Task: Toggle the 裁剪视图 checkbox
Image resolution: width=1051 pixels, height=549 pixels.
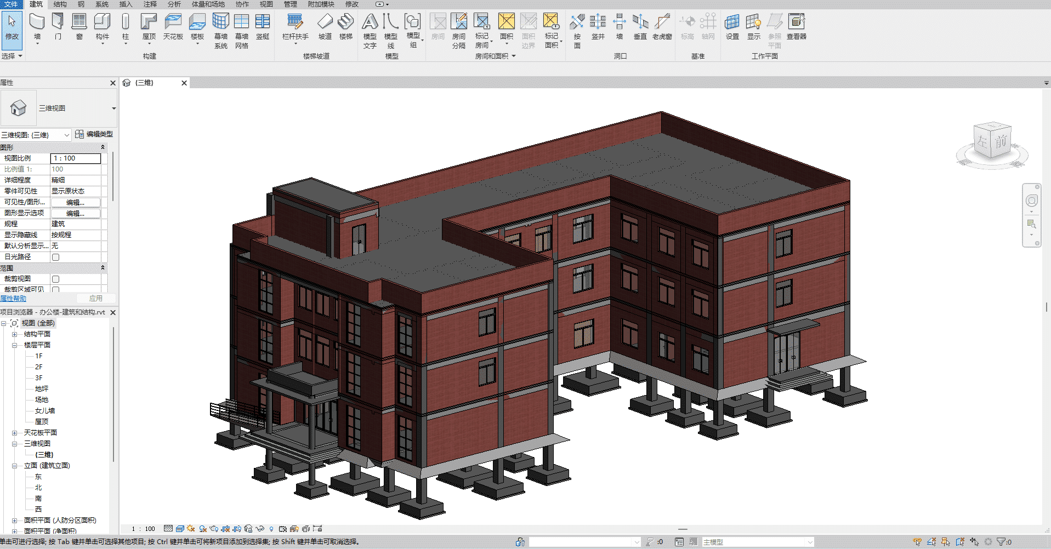Action: pyautogui.click(x=55, y=279)
